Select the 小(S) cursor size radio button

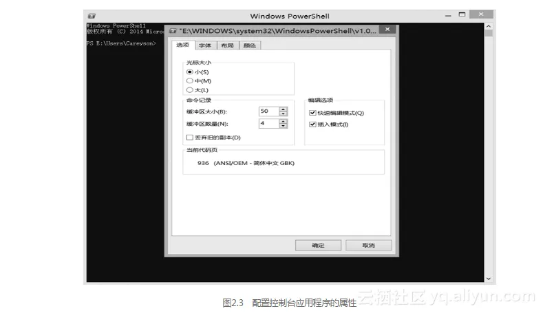pyautogui.click(x=189, y=72)
